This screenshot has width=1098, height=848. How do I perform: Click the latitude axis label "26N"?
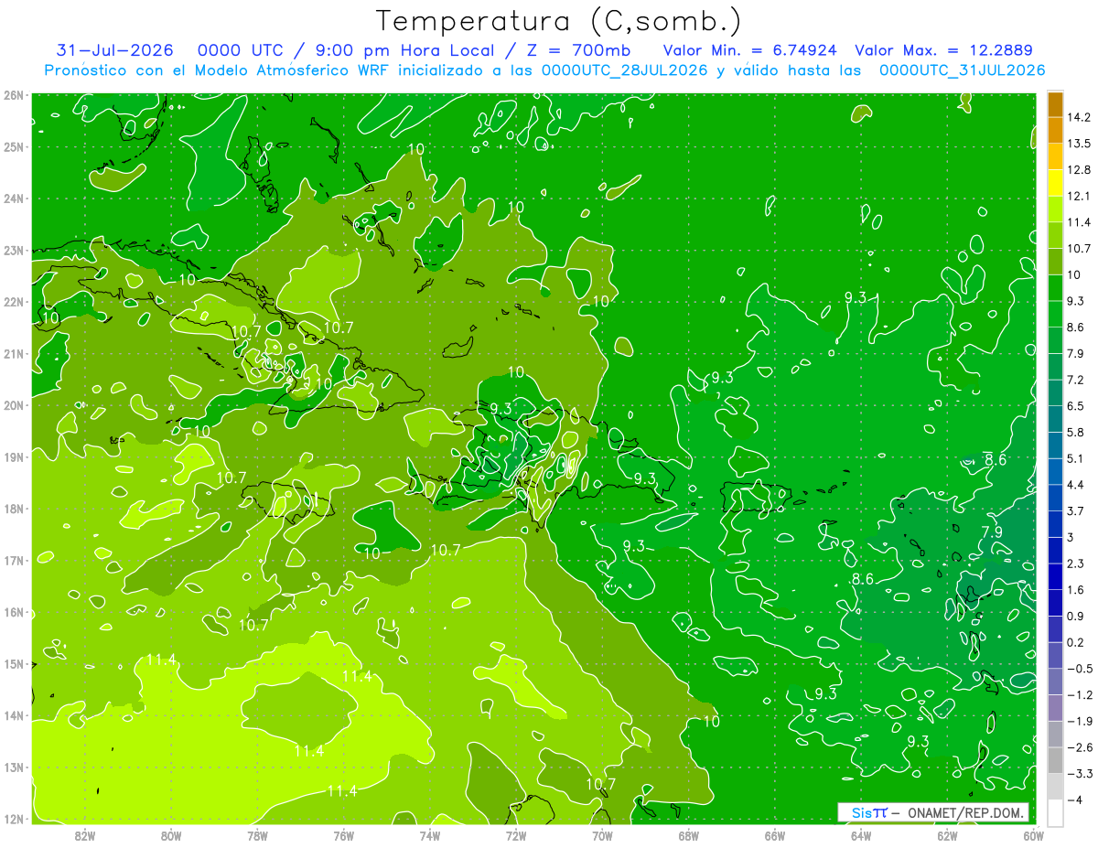14,95
